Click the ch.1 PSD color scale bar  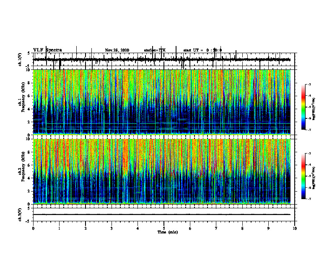click(x=303, y=107)
